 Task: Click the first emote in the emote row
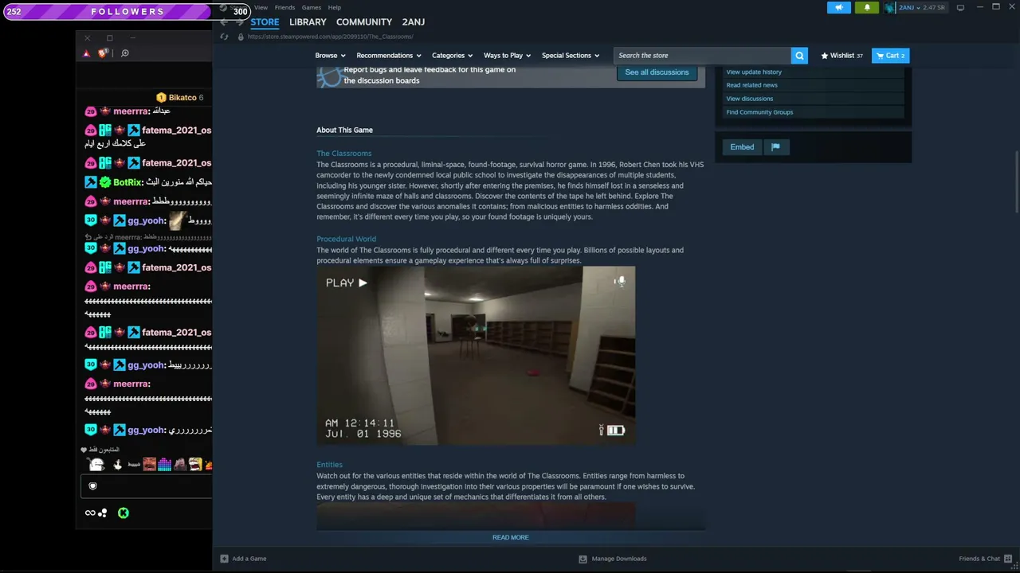[x=97, y=465]
